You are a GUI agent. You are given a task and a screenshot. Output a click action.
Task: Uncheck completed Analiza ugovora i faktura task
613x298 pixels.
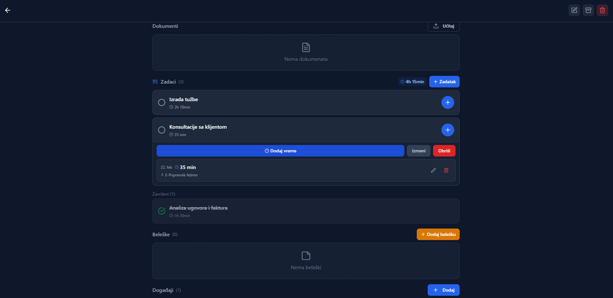pyautogui.click(x=162, y=211)
